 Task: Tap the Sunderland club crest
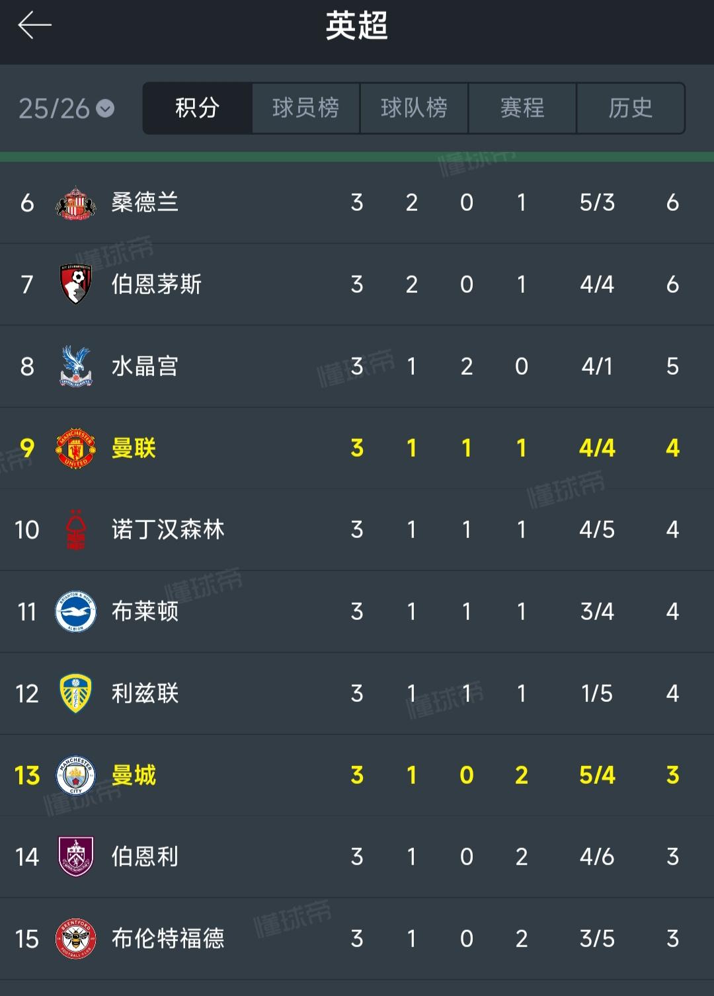click(75, 202)
